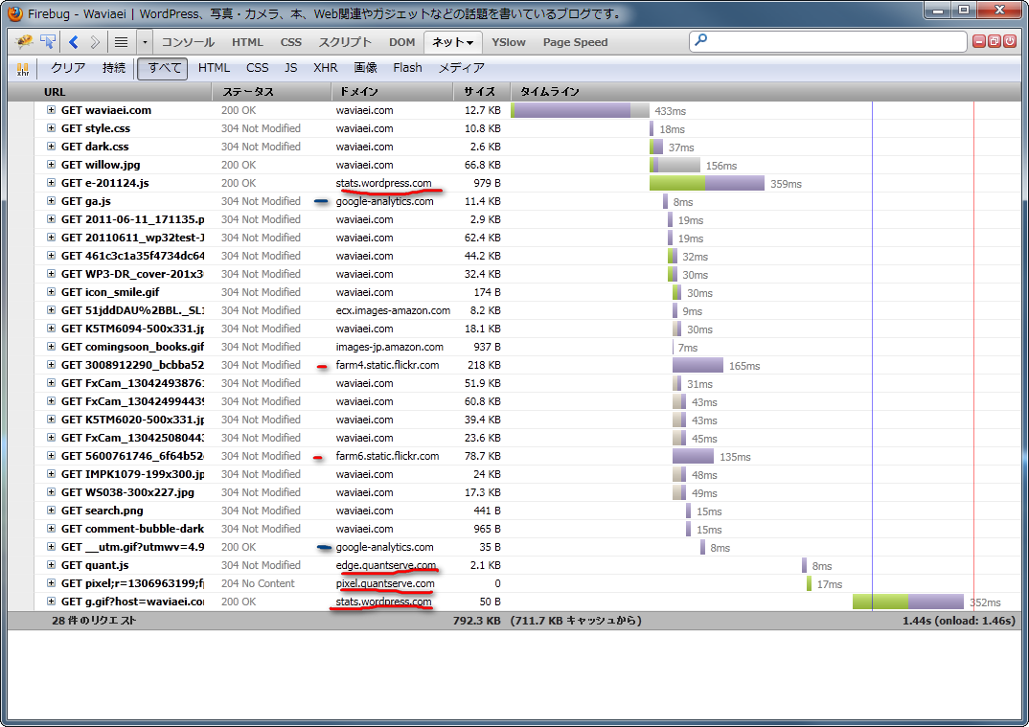Filter requests by メディア type
This screenshot has height=727, width=1029.
click(462, 68)
